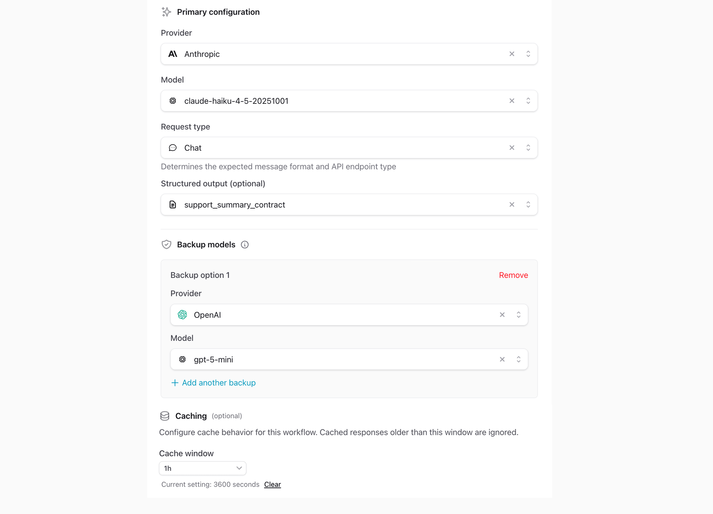Click the Backup models info icon
Viewport: 713px width, 514px height.
[245, 245]
